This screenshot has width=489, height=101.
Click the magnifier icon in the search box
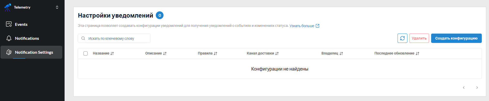coord(83,38)
